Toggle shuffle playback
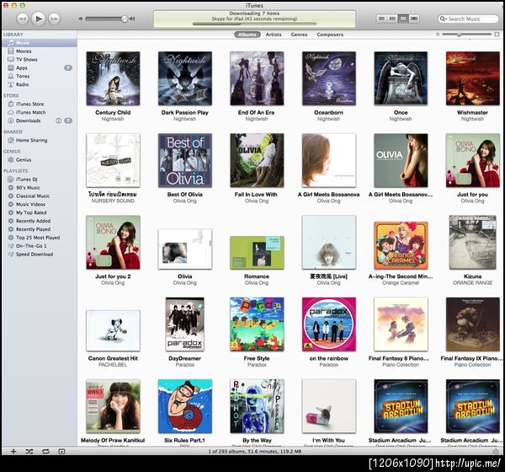Screen dimensions: 505x472 [29, 452]
